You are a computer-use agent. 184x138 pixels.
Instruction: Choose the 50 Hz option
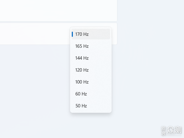[91, 106]
